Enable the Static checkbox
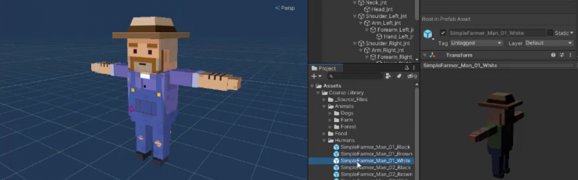 550,33
